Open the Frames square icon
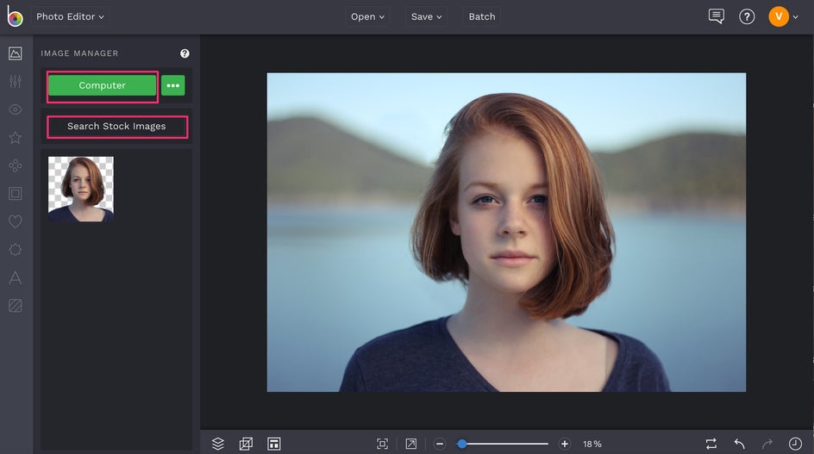 pos(16,194)
